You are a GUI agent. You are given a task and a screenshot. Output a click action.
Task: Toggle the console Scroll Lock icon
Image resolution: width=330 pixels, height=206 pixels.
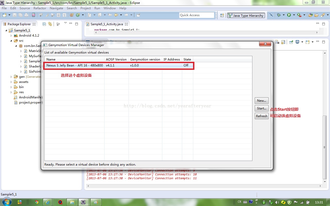(283, 42)
